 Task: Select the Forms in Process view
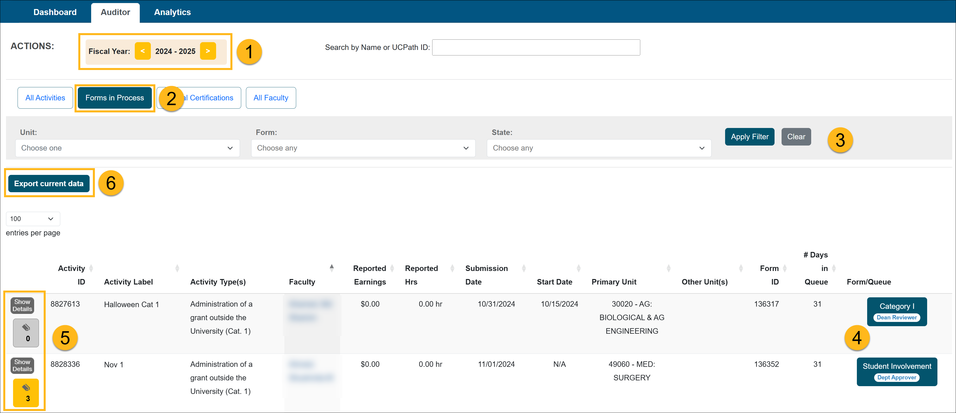tap(115, 98)
